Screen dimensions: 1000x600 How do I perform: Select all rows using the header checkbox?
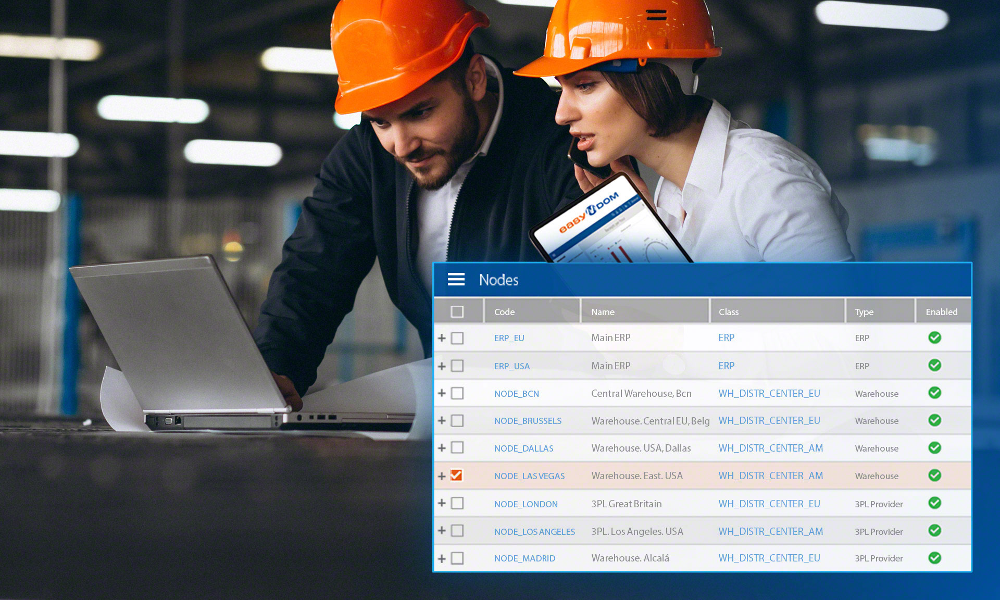point(457,311)
